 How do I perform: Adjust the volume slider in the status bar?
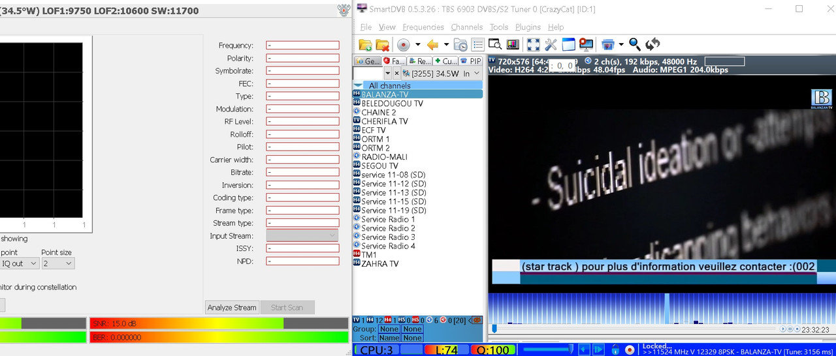(549, 349)
